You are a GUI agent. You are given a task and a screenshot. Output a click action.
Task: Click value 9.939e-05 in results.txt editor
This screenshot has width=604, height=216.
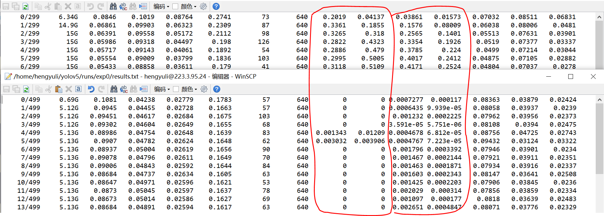point(444,108)
